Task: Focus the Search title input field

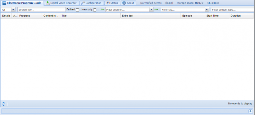Action: click(x=42, y=10)
